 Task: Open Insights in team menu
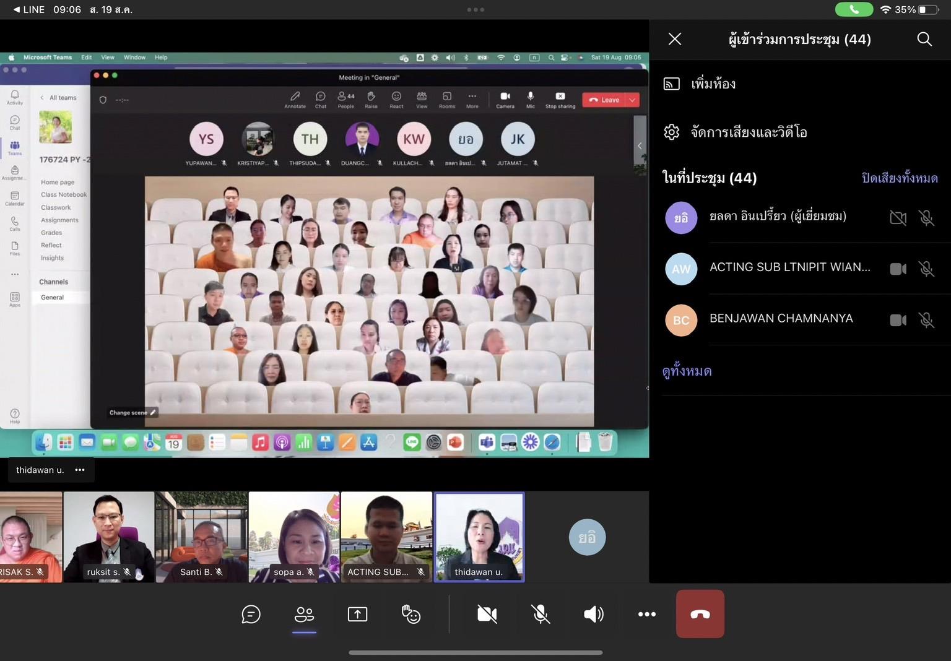tap(52, 258)
